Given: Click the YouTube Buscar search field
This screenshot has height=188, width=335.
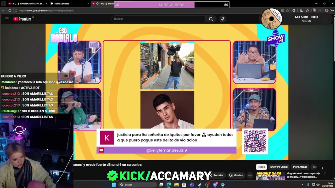Looking at the screenshot, I should (158, 19).
